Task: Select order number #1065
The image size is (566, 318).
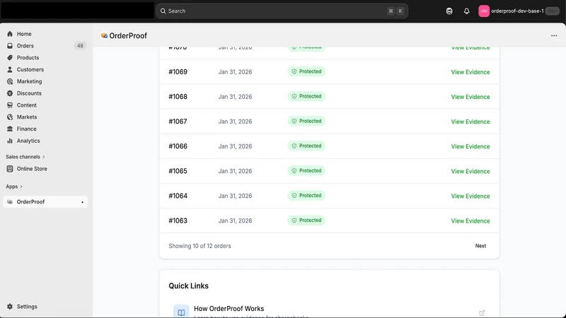Action: [x=178, y=171]
